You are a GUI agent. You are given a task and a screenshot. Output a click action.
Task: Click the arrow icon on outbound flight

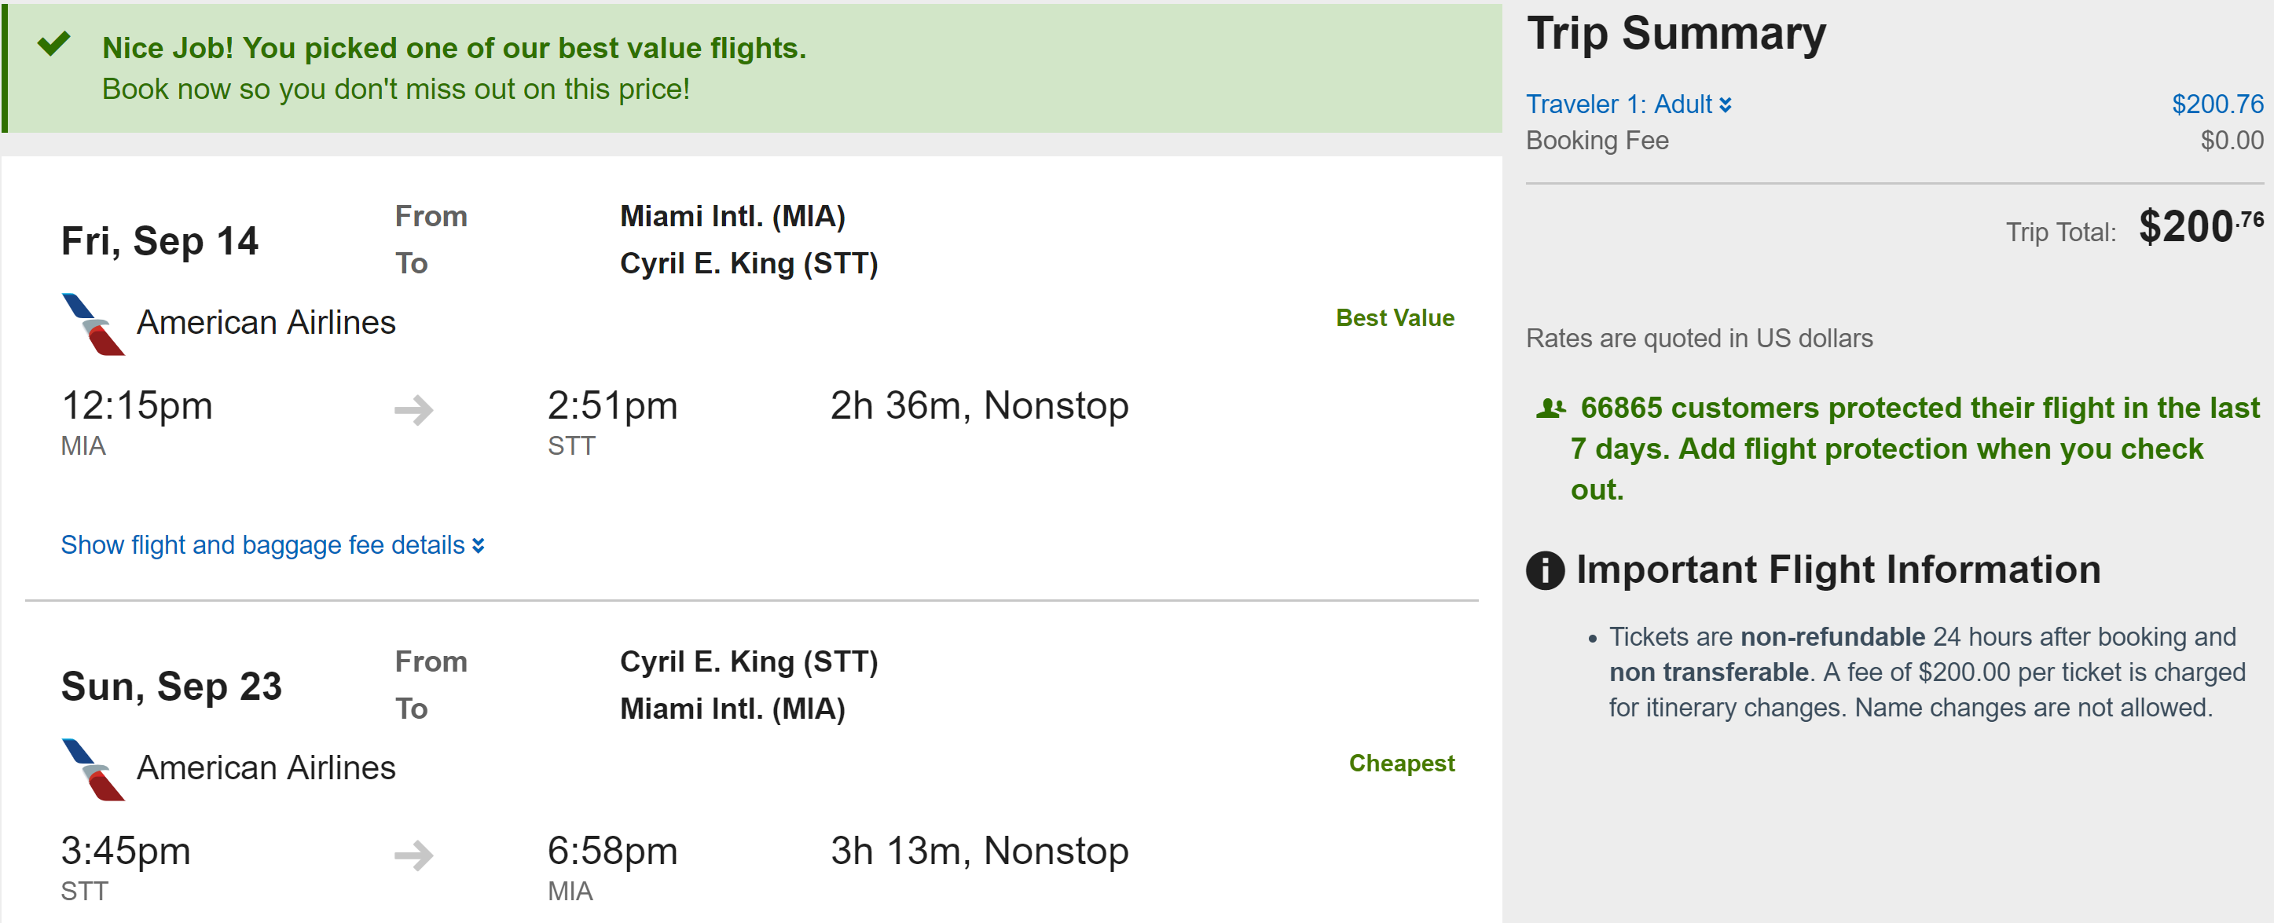pos(413,409)
